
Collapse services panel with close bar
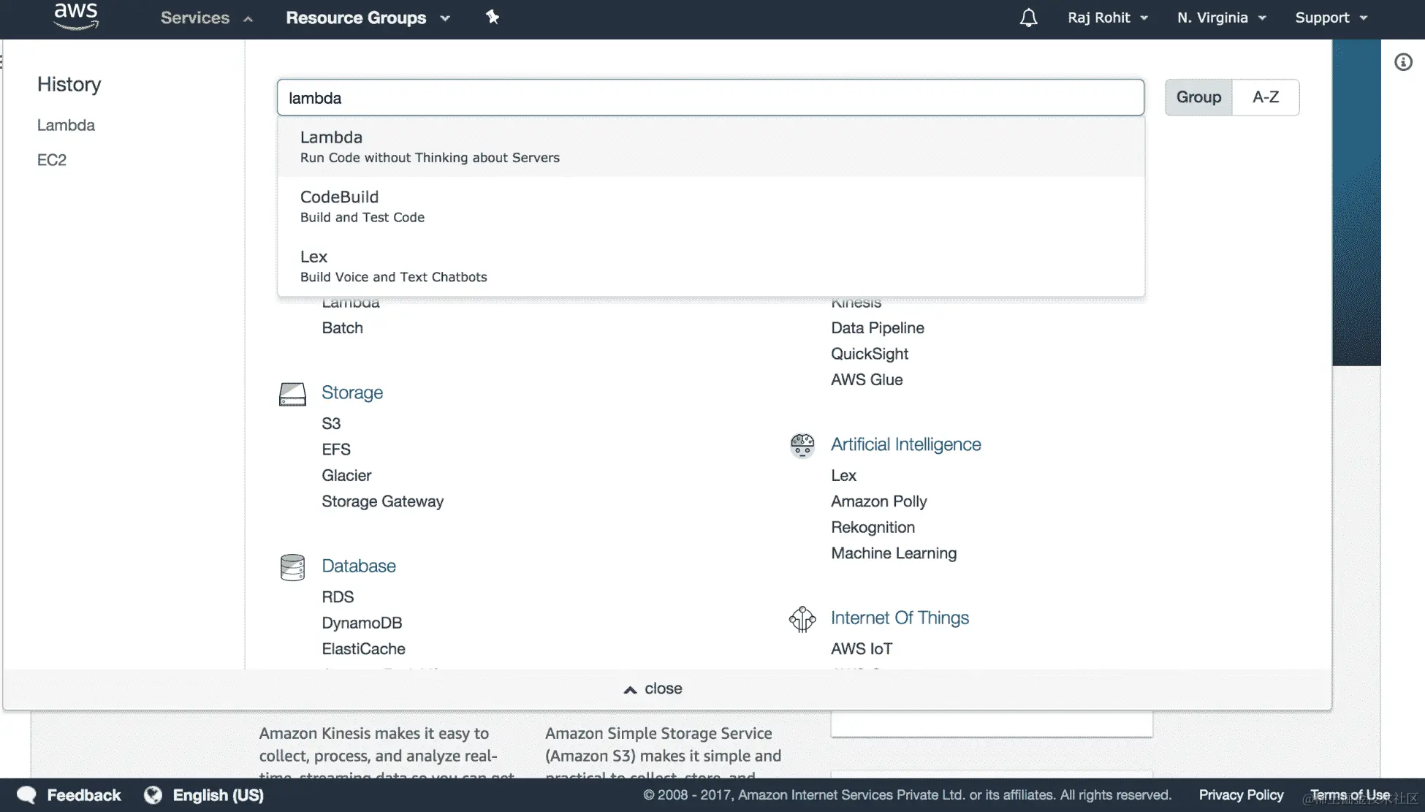click(x=653, y=688)
